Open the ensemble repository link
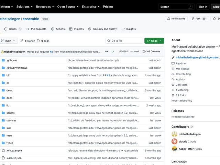The image size is (220, 165). coord(31,19)
